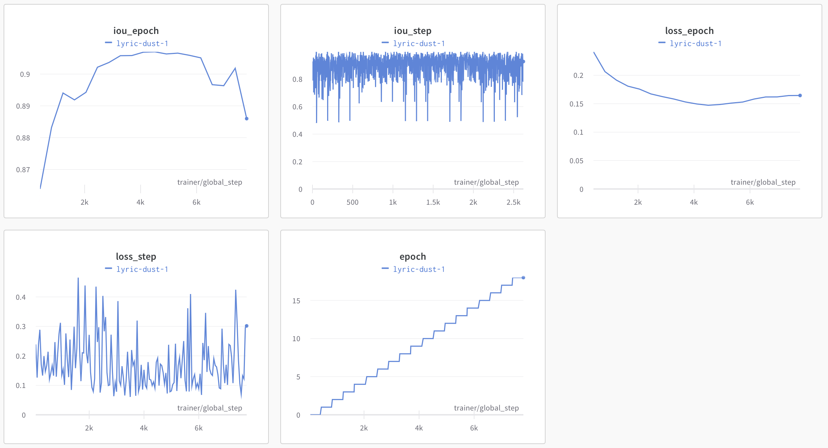This screenshot has height=448, width=828.
Task: Click the 6k x-axis tick in iou_epoch chart
Action: 197,202
